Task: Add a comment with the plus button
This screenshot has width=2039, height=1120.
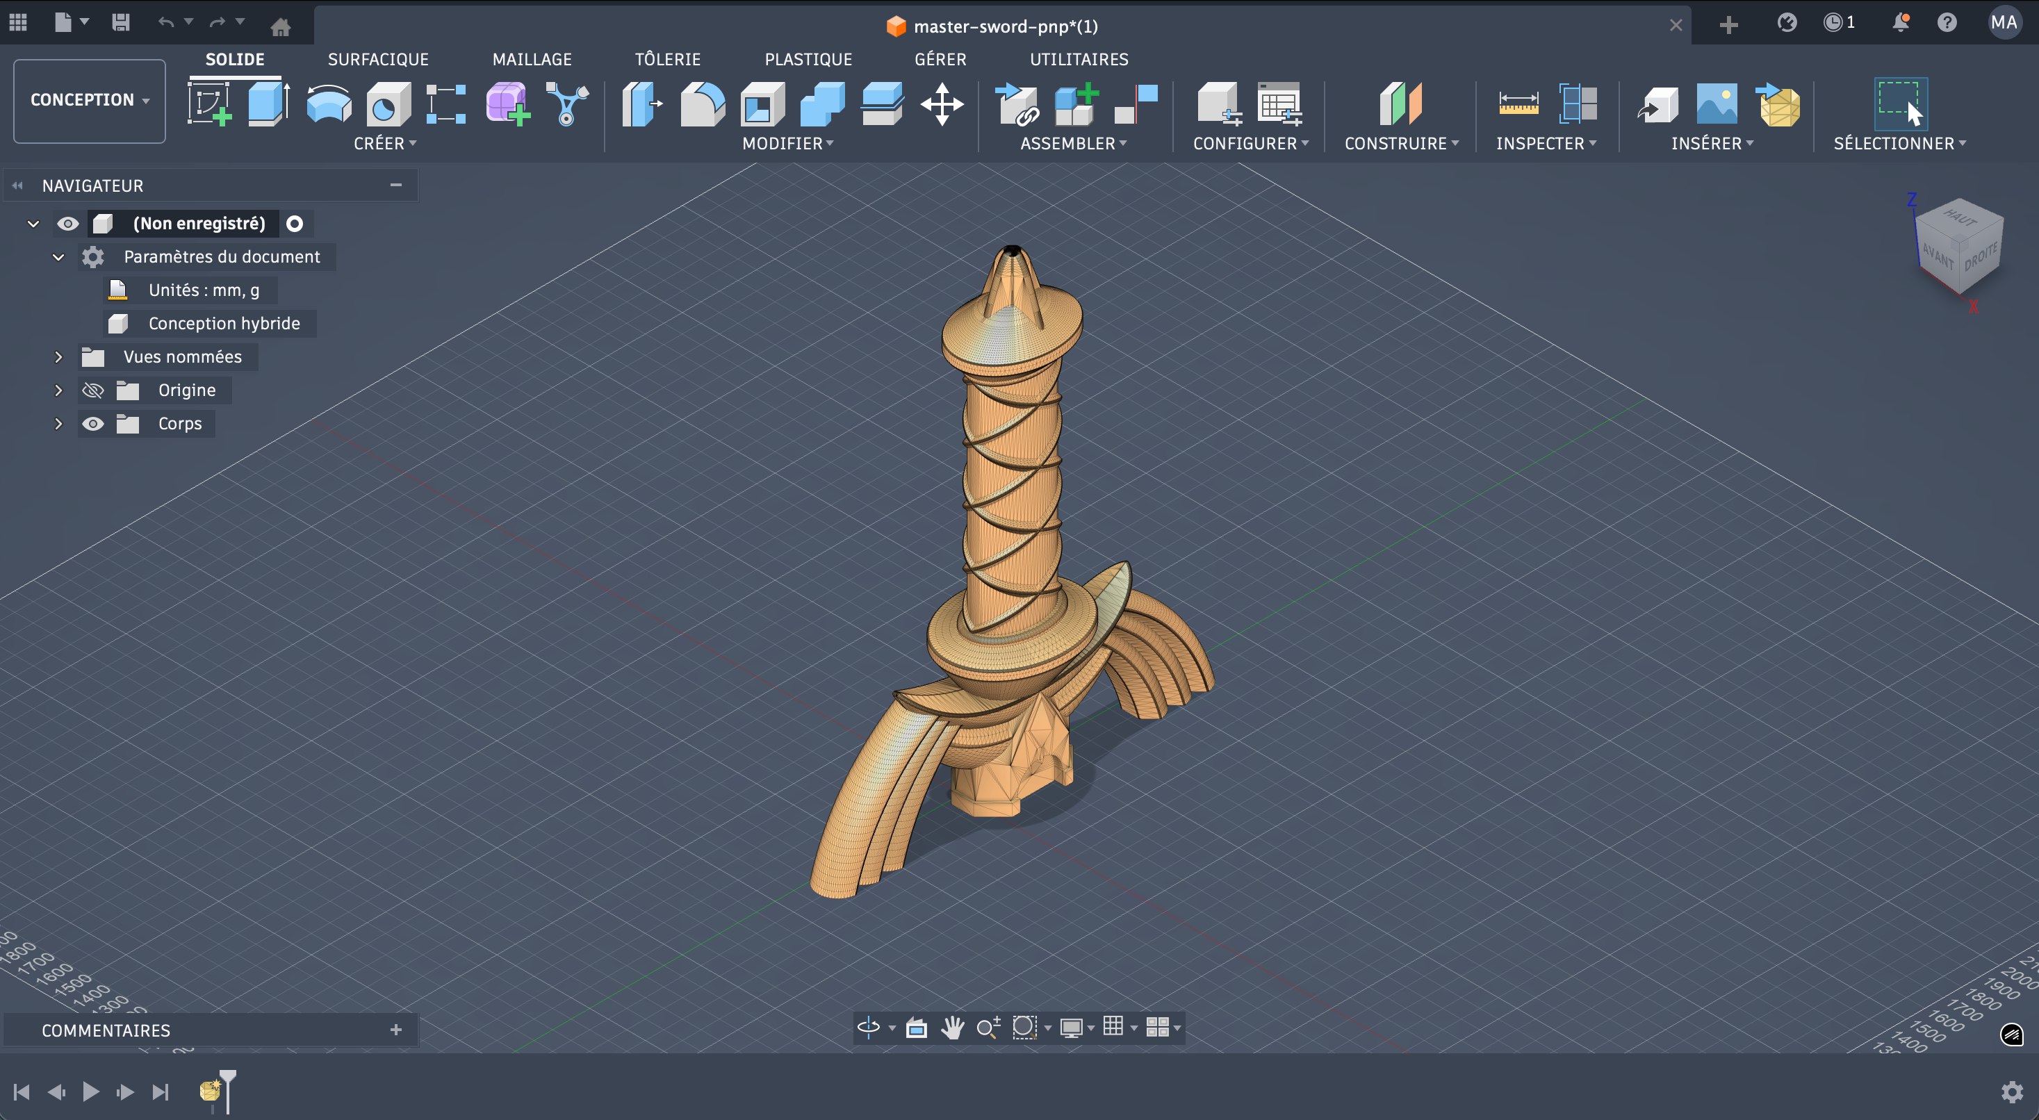Action: click(x=395, y=1030)
